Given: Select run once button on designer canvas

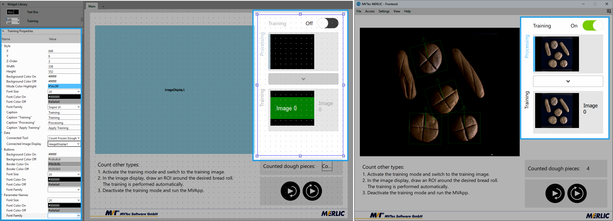Looking at the screenshot, I should tap(290, 191).
